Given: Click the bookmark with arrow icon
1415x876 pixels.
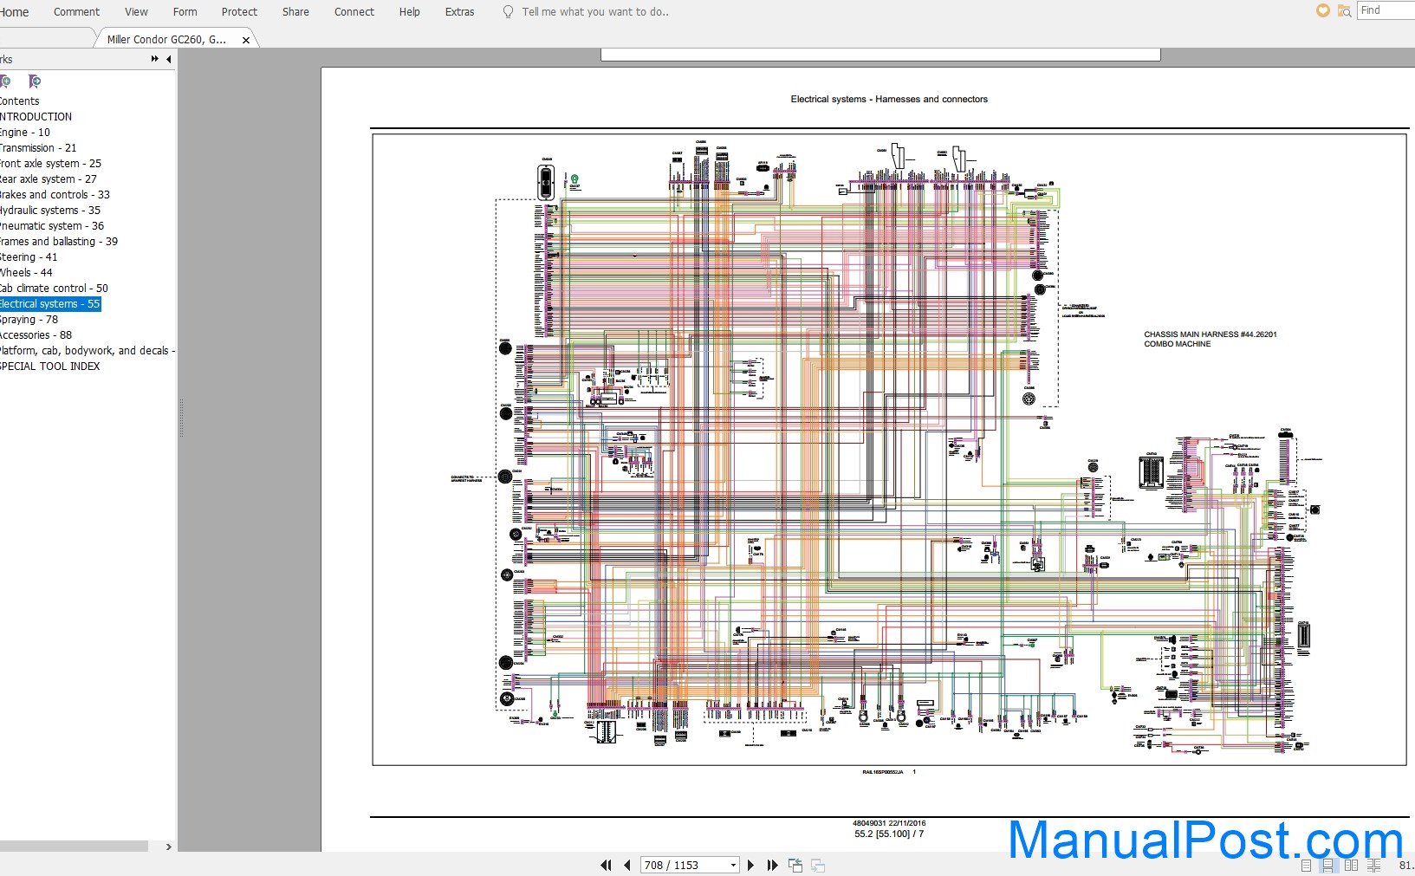Looking at the screenshot, I should click(x=34, y=81).
